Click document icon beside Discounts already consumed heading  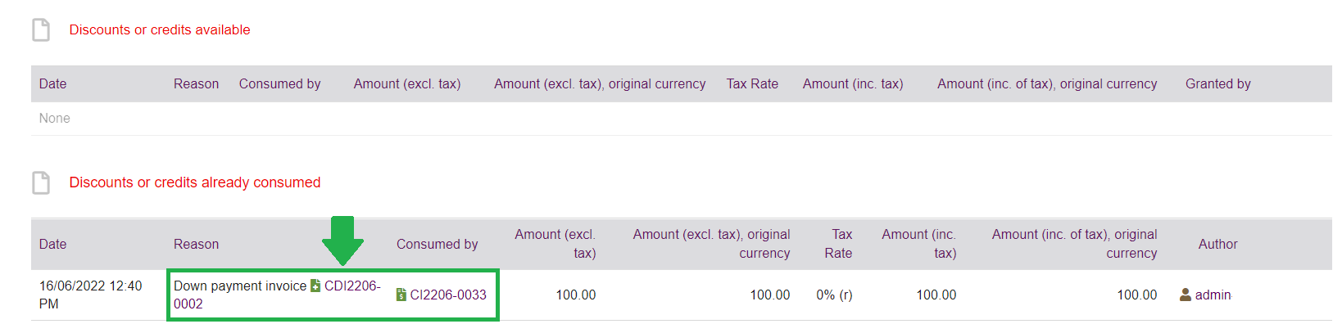[x=41, y=182]
